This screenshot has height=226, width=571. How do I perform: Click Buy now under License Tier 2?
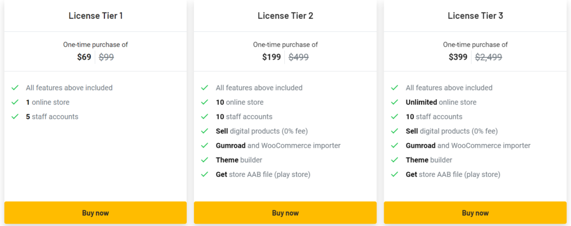(285, 213)
